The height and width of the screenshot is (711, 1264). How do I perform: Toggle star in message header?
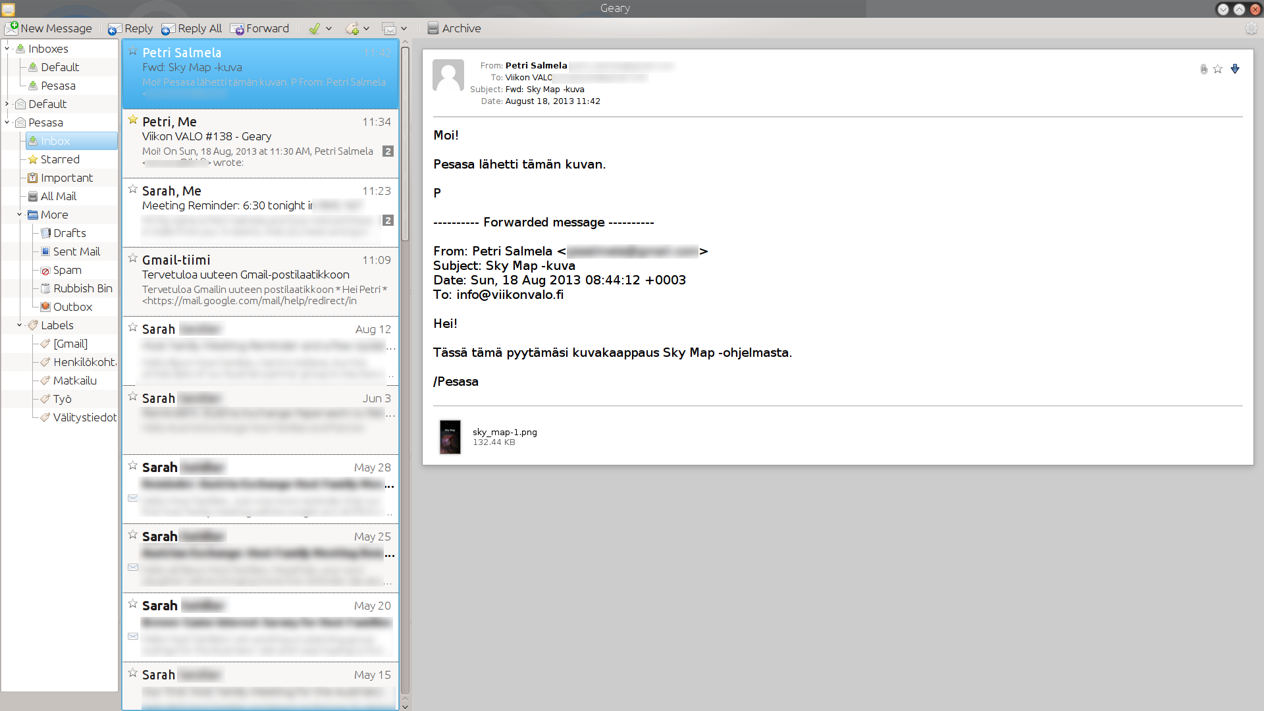point(1218,69)
